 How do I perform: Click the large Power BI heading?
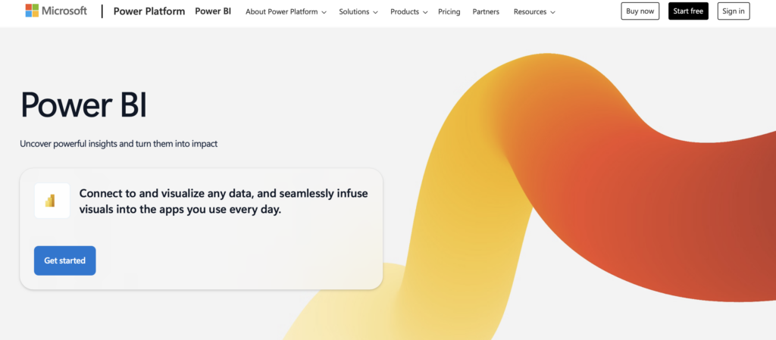coord(83,105)
